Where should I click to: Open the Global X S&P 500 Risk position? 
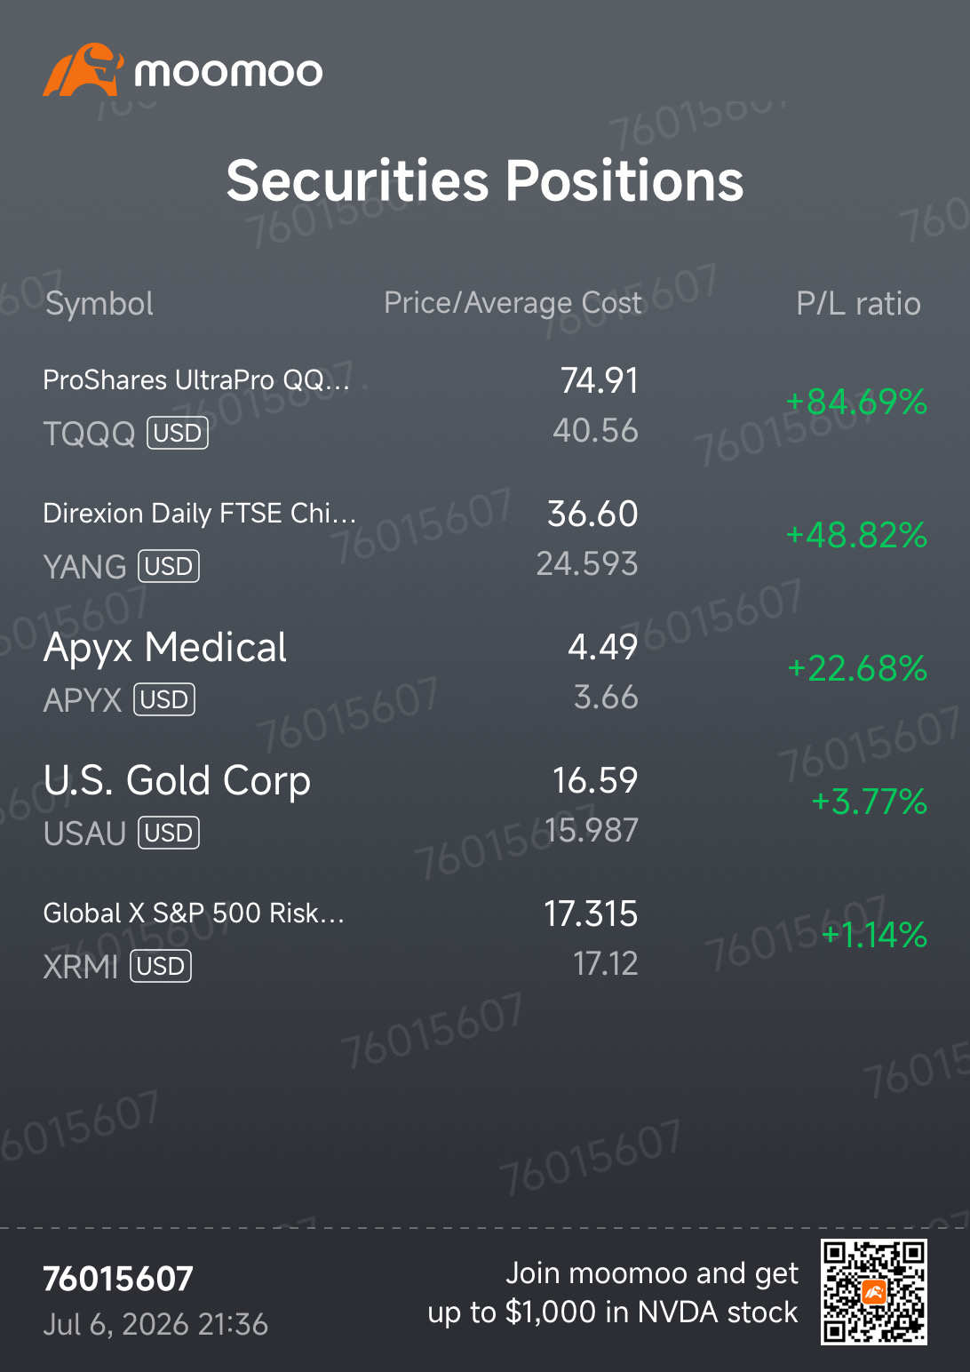coord(485,939)
